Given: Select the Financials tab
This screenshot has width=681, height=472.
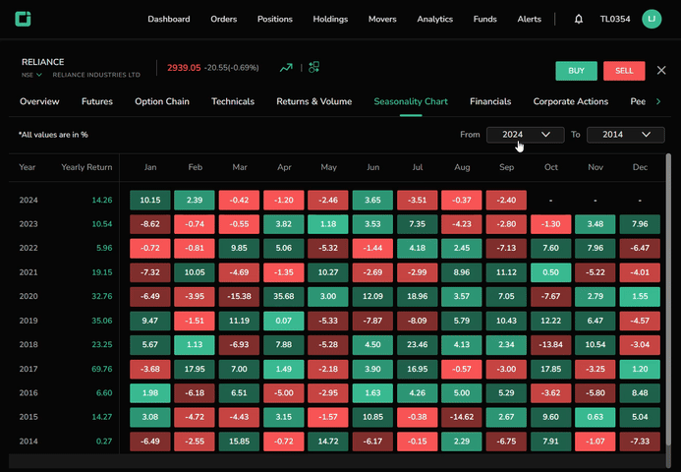Looking at the screenshot, I should [490, 101].
